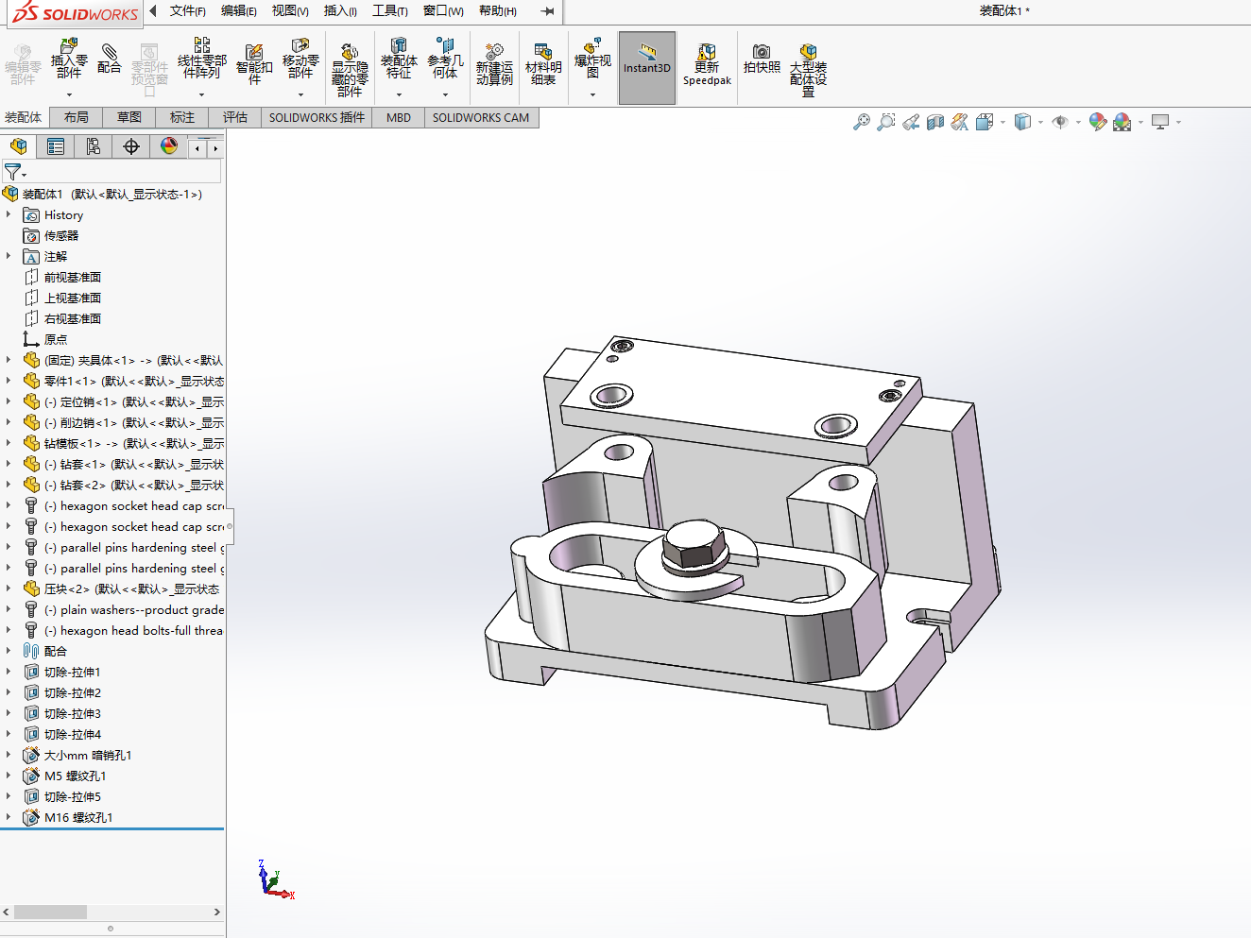Expand the 夹具体<1> component
The image size is (1251, 938).
(x=9, y=360)
